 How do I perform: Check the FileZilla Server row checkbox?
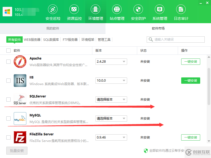[x=8, y=137]
